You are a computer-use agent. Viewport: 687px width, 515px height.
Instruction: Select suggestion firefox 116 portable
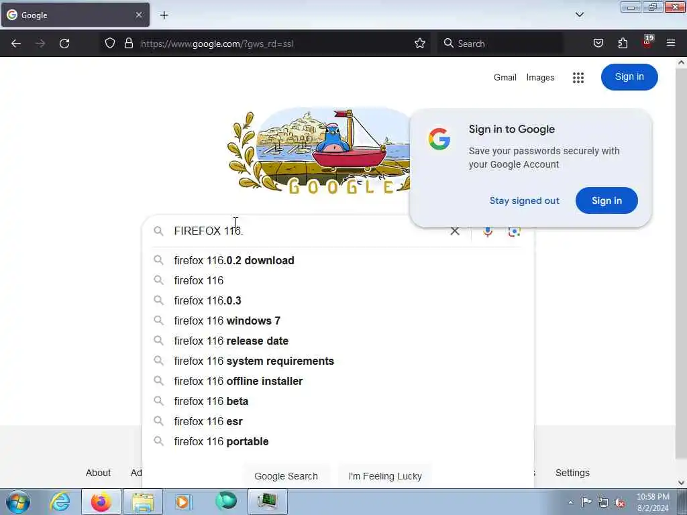[338, 442]
